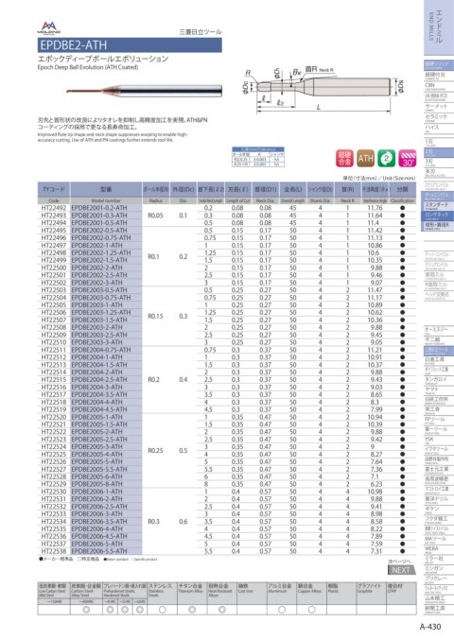The width and height of the screenshot is (454, 640).
Task: Click code HT22511 in the table
Action: 54,350
